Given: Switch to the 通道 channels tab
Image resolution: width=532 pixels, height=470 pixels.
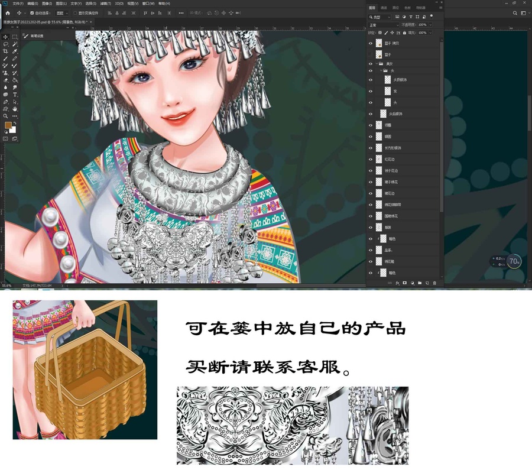Looking at the screenshot, I should tap(384, 8).
